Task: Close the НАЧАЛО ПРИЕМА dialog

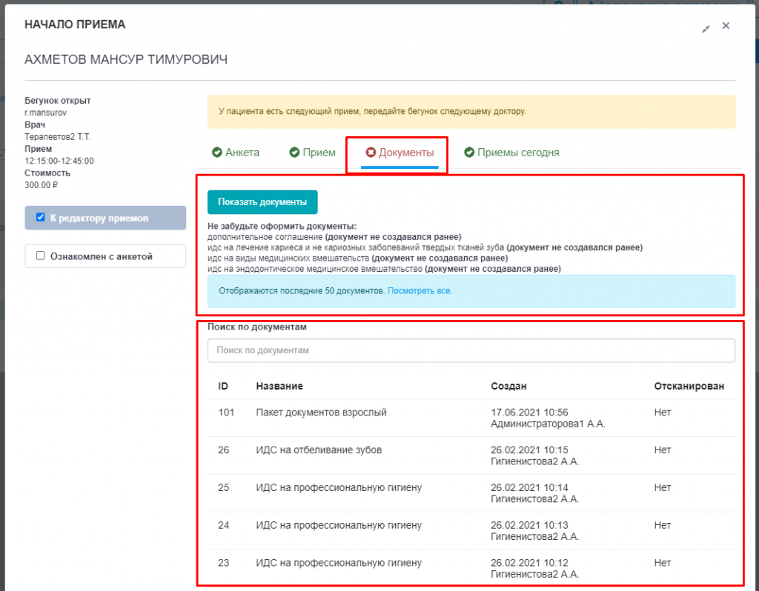Action: click(x=726, y=26)
